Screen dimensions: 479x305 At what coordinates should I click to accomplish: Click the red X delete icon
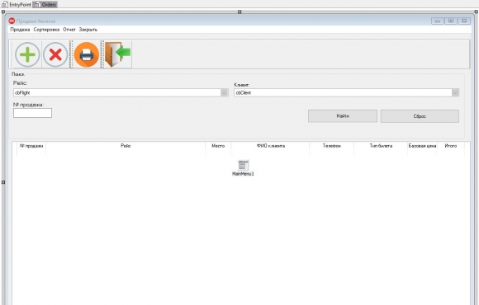[55, 55]
